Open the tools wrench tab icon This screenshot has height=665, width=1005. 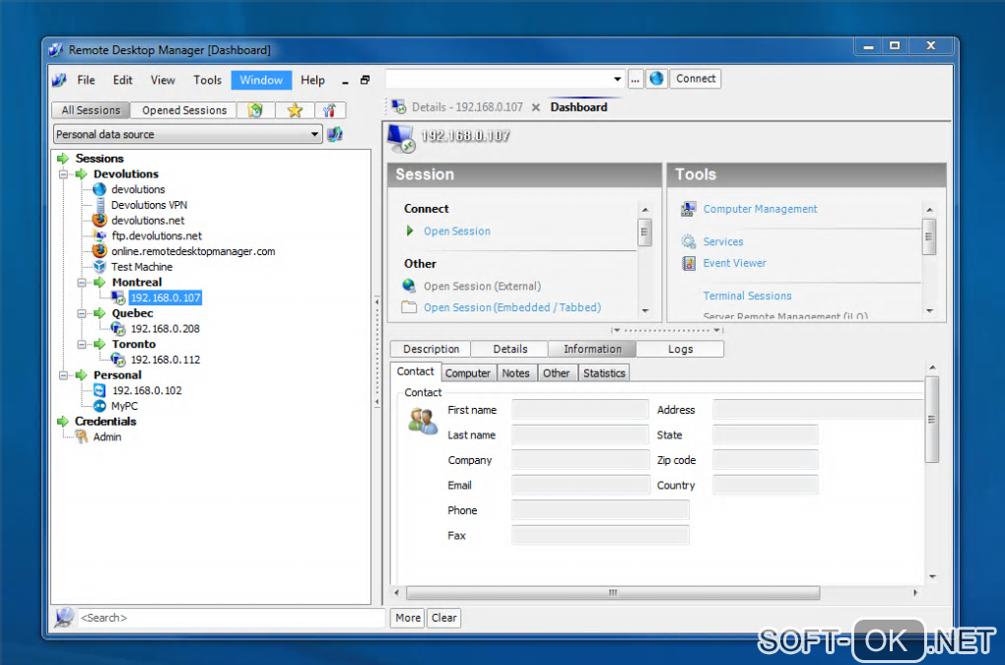click(x=329, y=110)
